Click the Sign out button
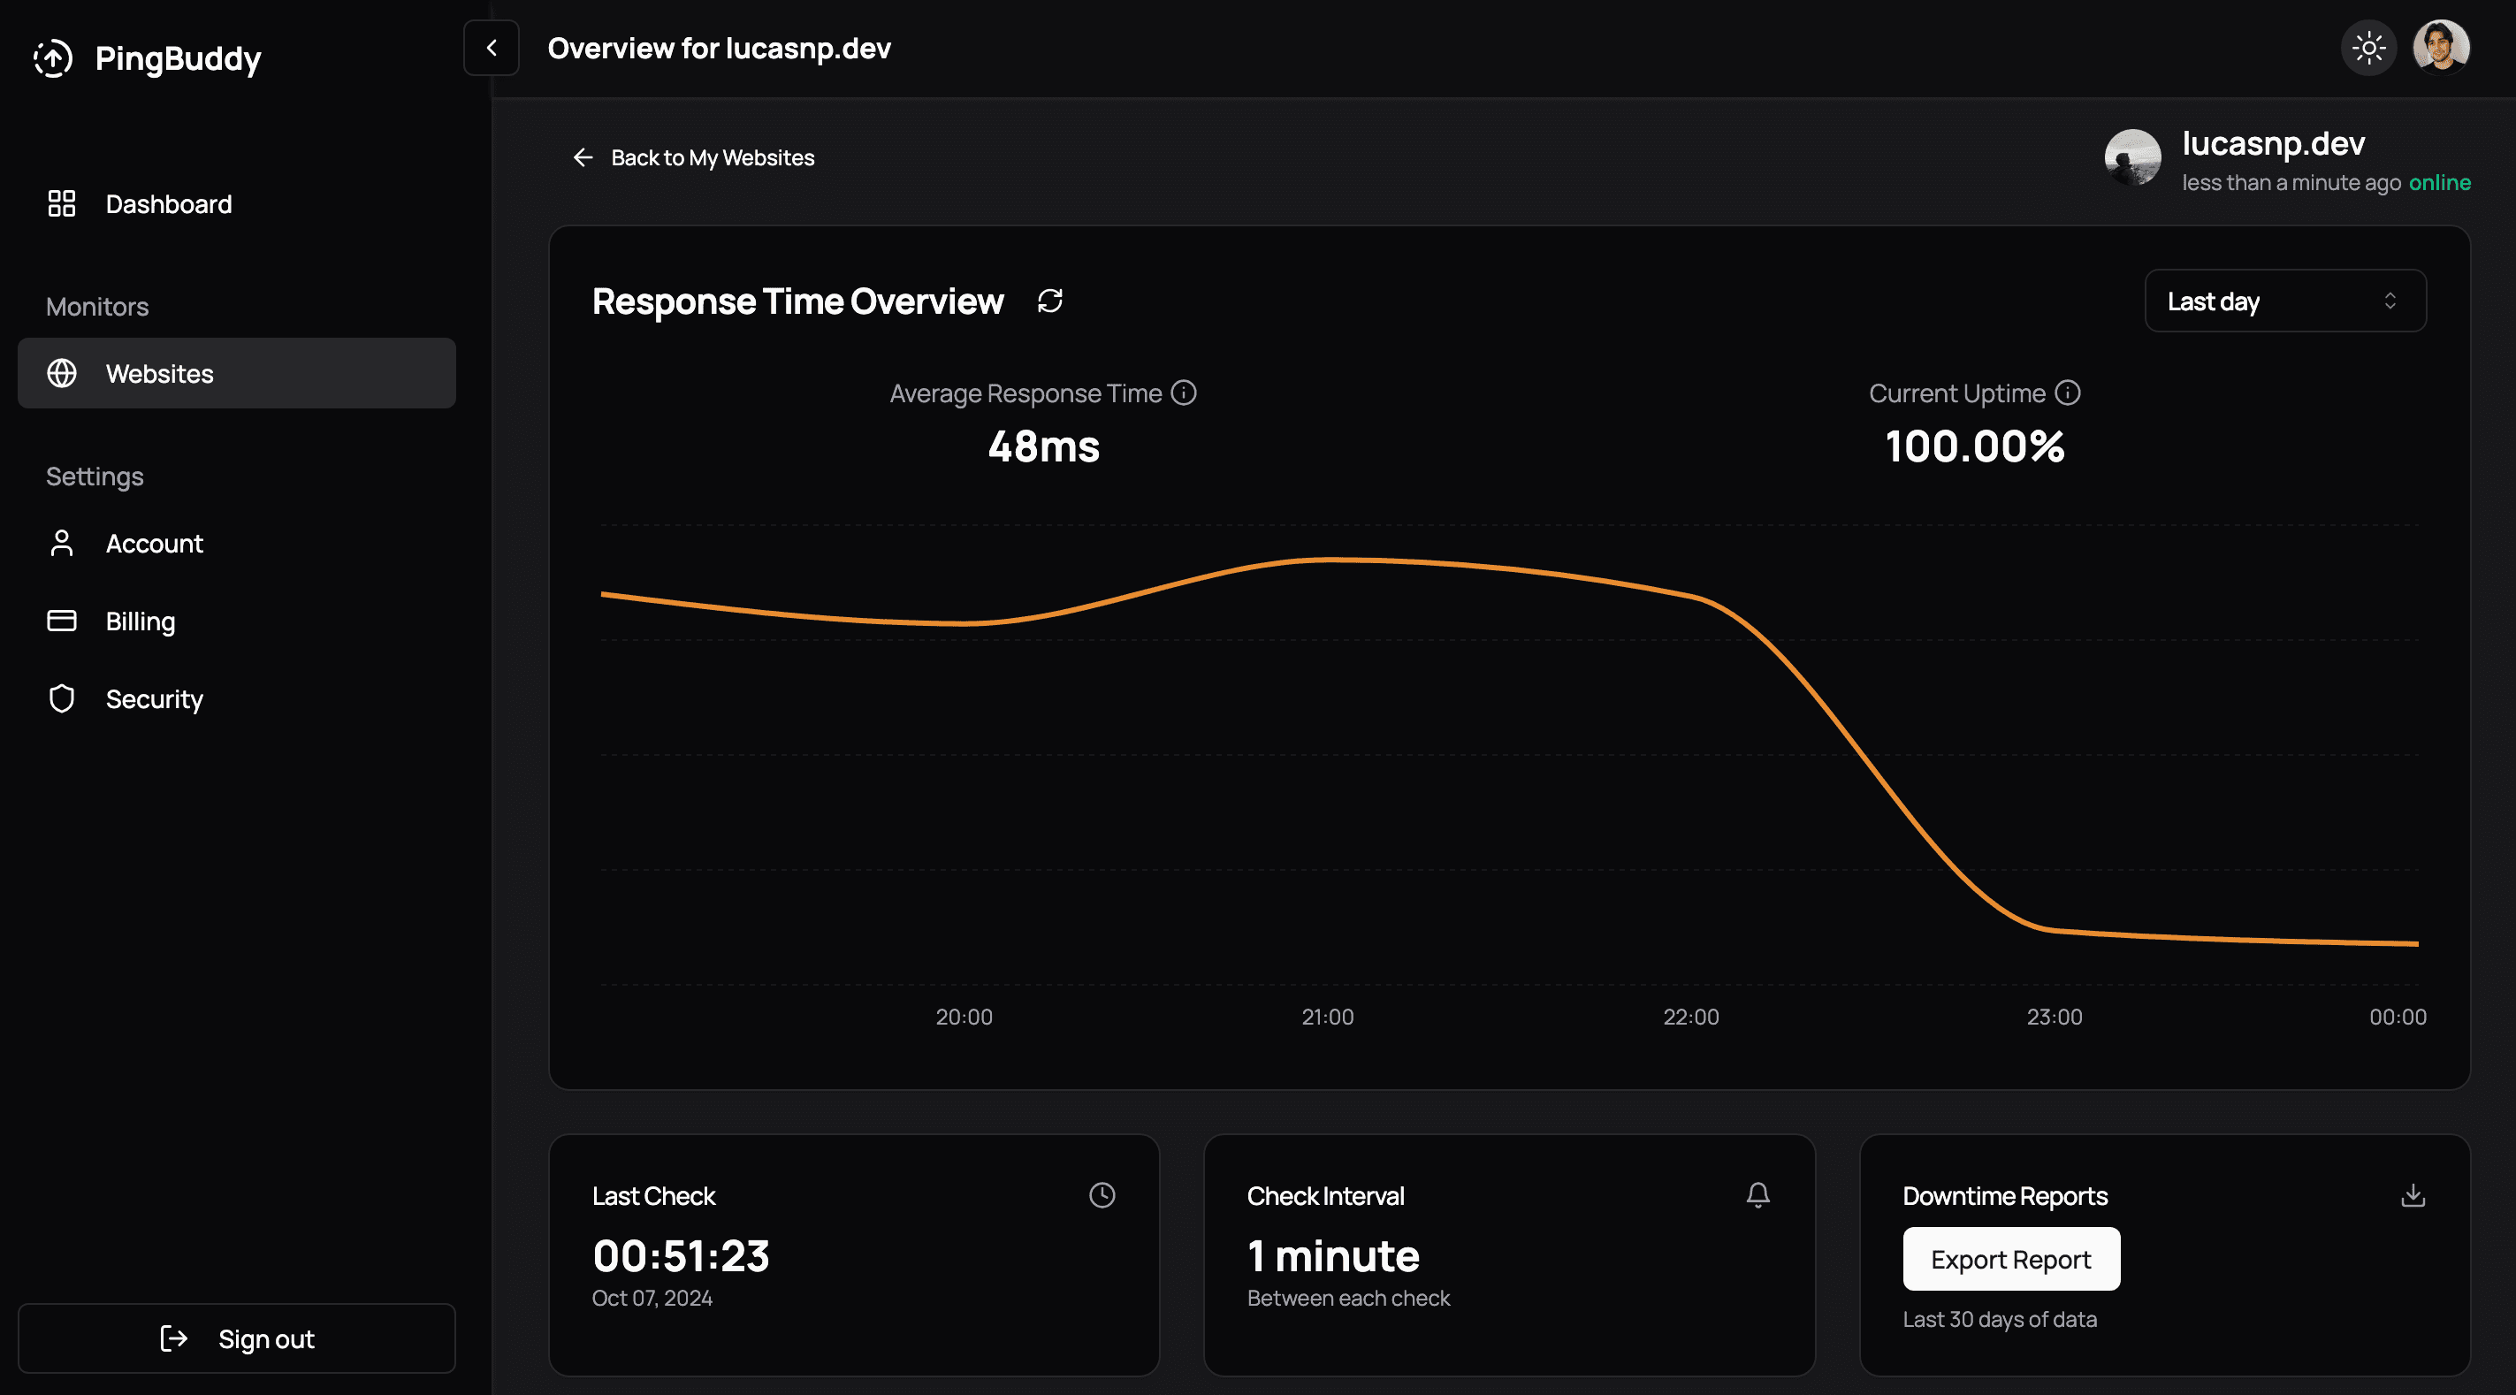This screenshot has width=2516, height=1395. point(236,1338)
